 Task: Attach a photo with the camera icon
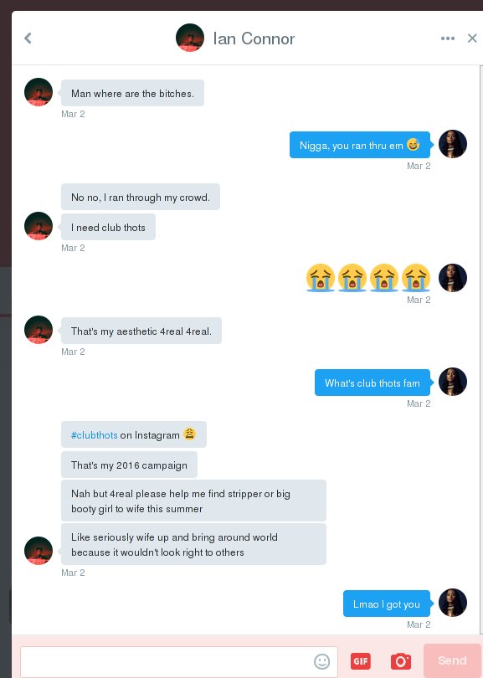click(401, 660)
